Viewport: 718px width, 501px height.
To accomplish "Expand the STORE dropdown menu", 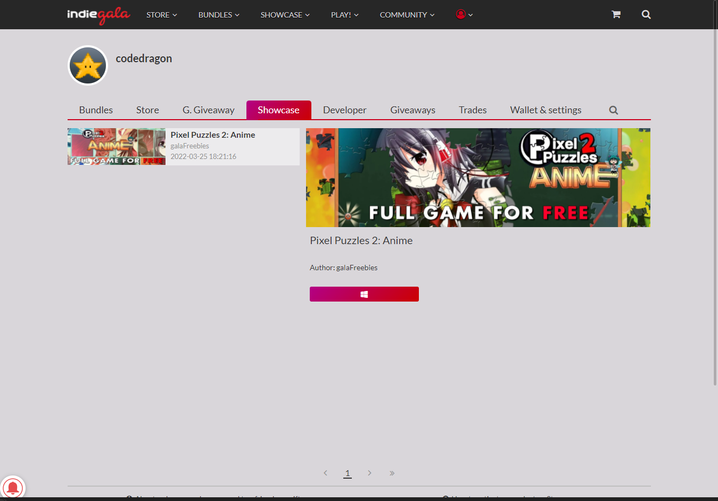I will (x=162, y=15).
